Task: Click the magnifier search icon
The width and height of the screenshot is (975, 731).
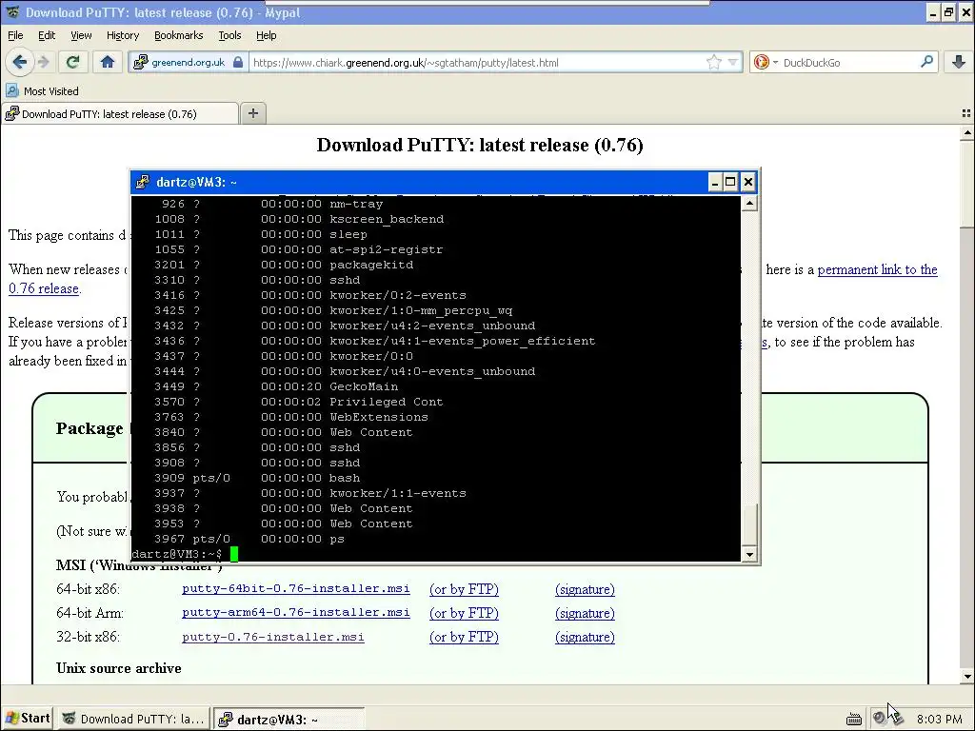Action: click(926, 62)
